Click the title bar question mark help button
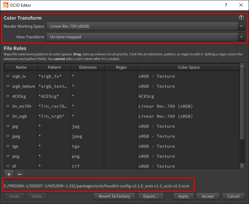The image size is (249, 204). pyautogui.click(x=226, y=5)
